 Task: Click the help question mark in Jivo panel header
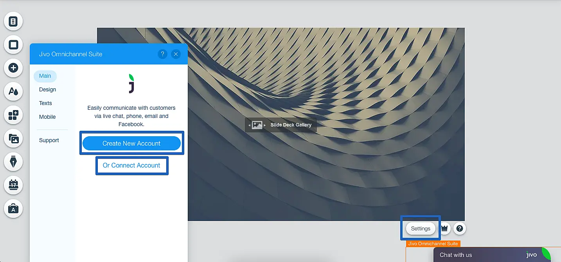click(163, 54)
